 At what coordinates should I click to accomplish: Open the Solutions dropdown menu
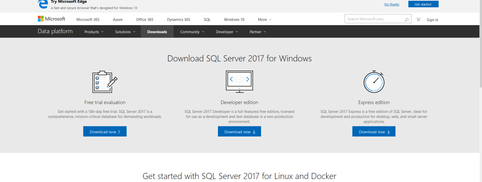tap(125, 32)
